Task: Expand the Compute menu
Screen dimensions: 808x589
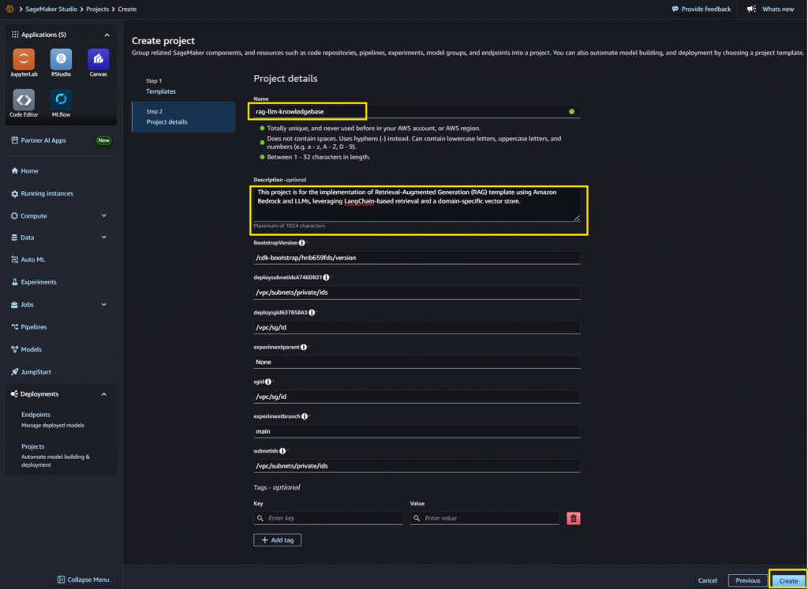Action: [104, 215]
